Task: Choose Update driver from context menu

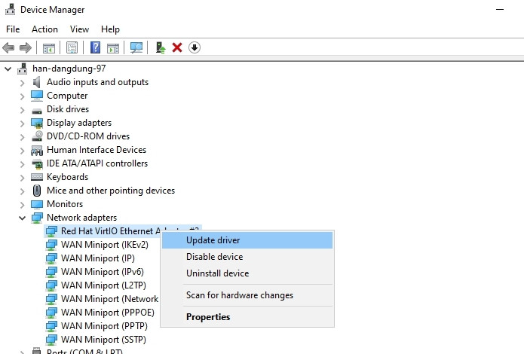Action: (213, 240)
